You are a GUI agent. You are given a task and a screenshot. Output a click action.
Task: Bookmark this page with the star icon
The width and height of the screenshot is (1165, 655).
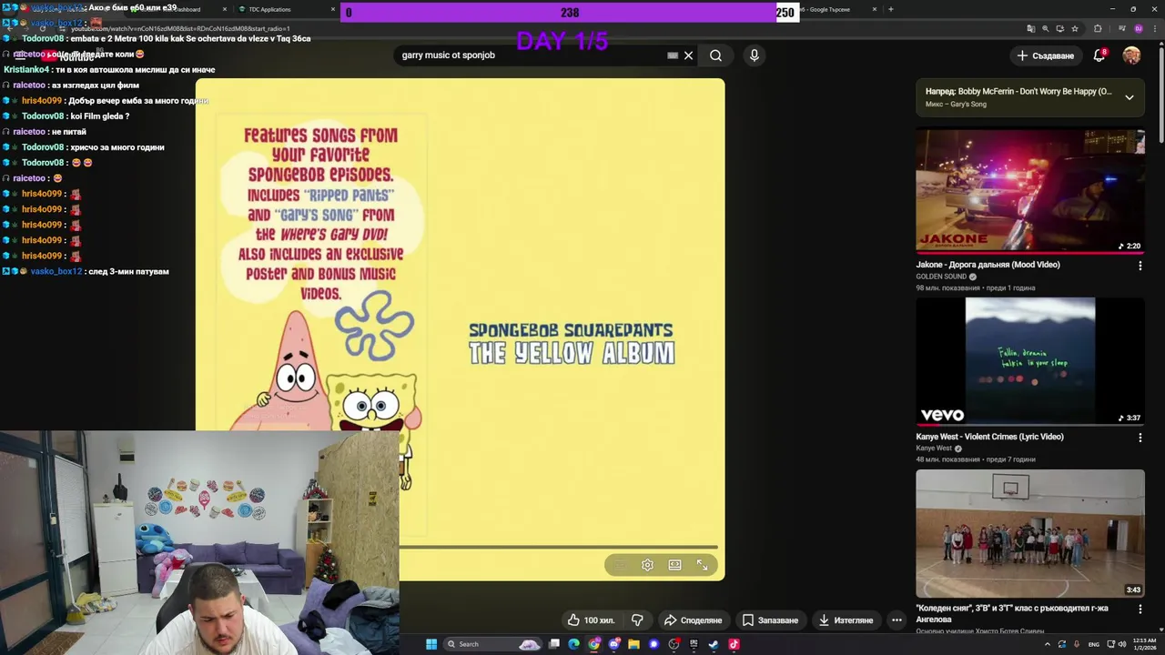pos(1075,28)
